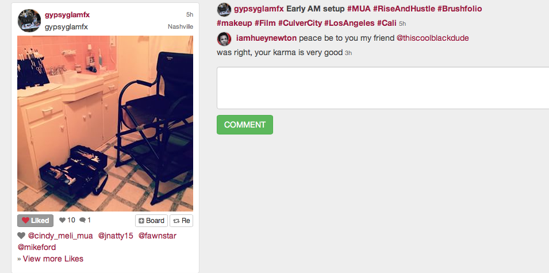Open gypsyglamfx avatar beside the caption

[224, 9]
